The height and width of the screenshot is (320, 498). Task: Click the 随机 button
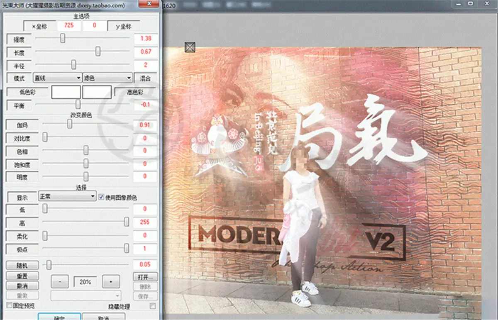click(x=22, y=265)
